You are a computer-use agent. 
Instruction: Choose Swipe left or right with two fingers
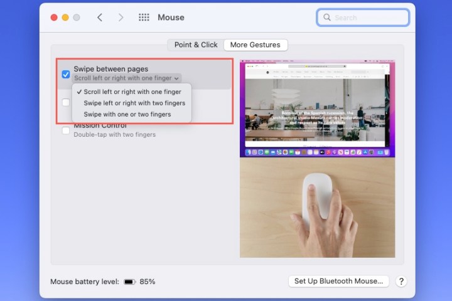[132, 103]
